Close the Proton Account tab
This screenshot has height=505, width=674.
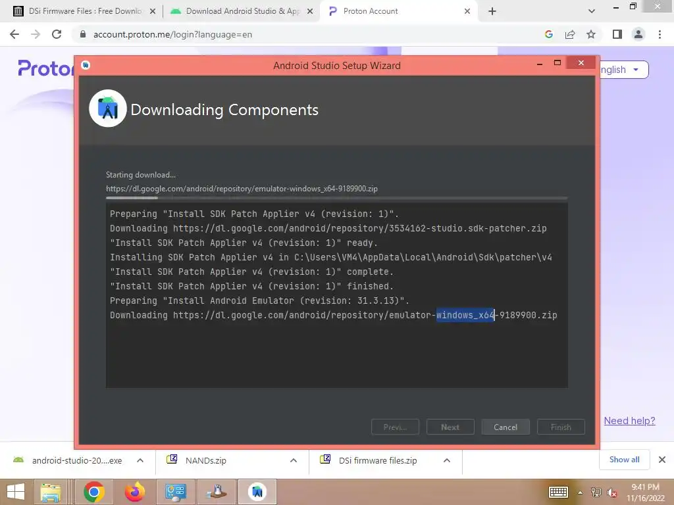(x=467, y=11)
